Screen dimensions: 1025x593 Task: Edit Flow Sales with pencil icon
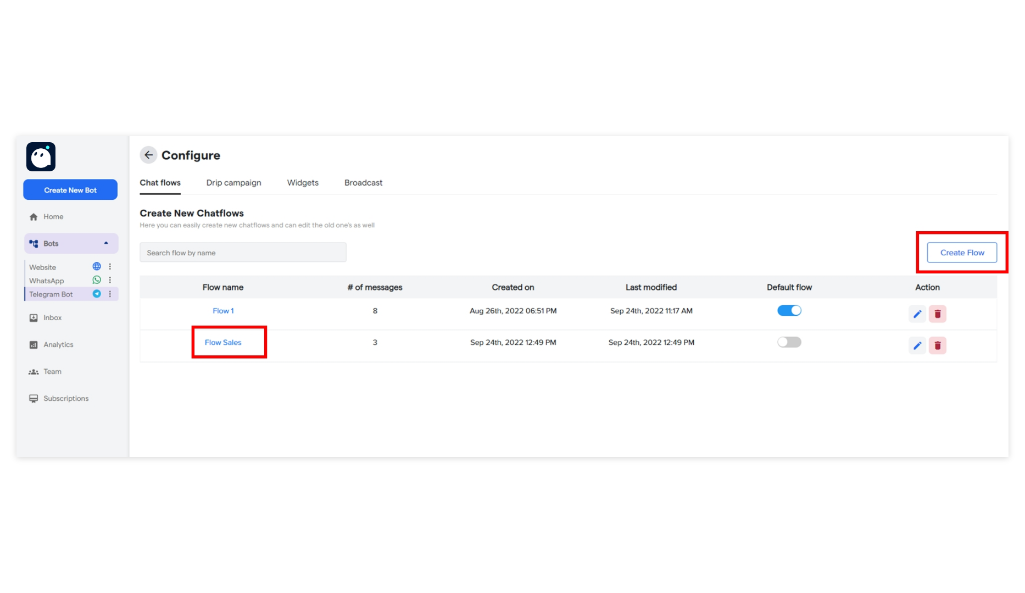click(917, 345)
